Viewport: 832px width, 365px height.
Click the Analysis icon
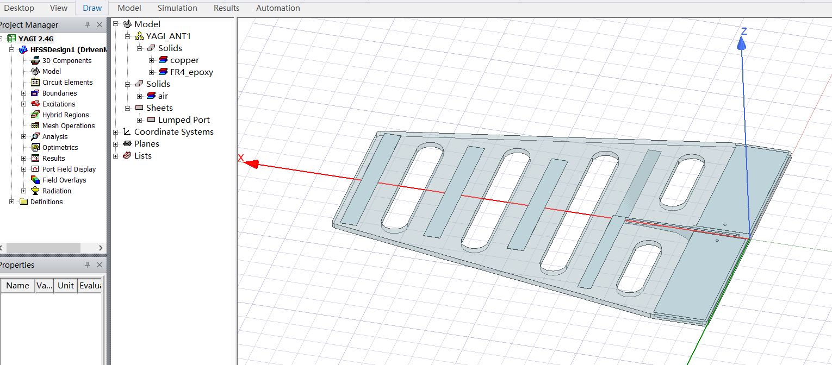pyautogui.click(x=35, y=136)
